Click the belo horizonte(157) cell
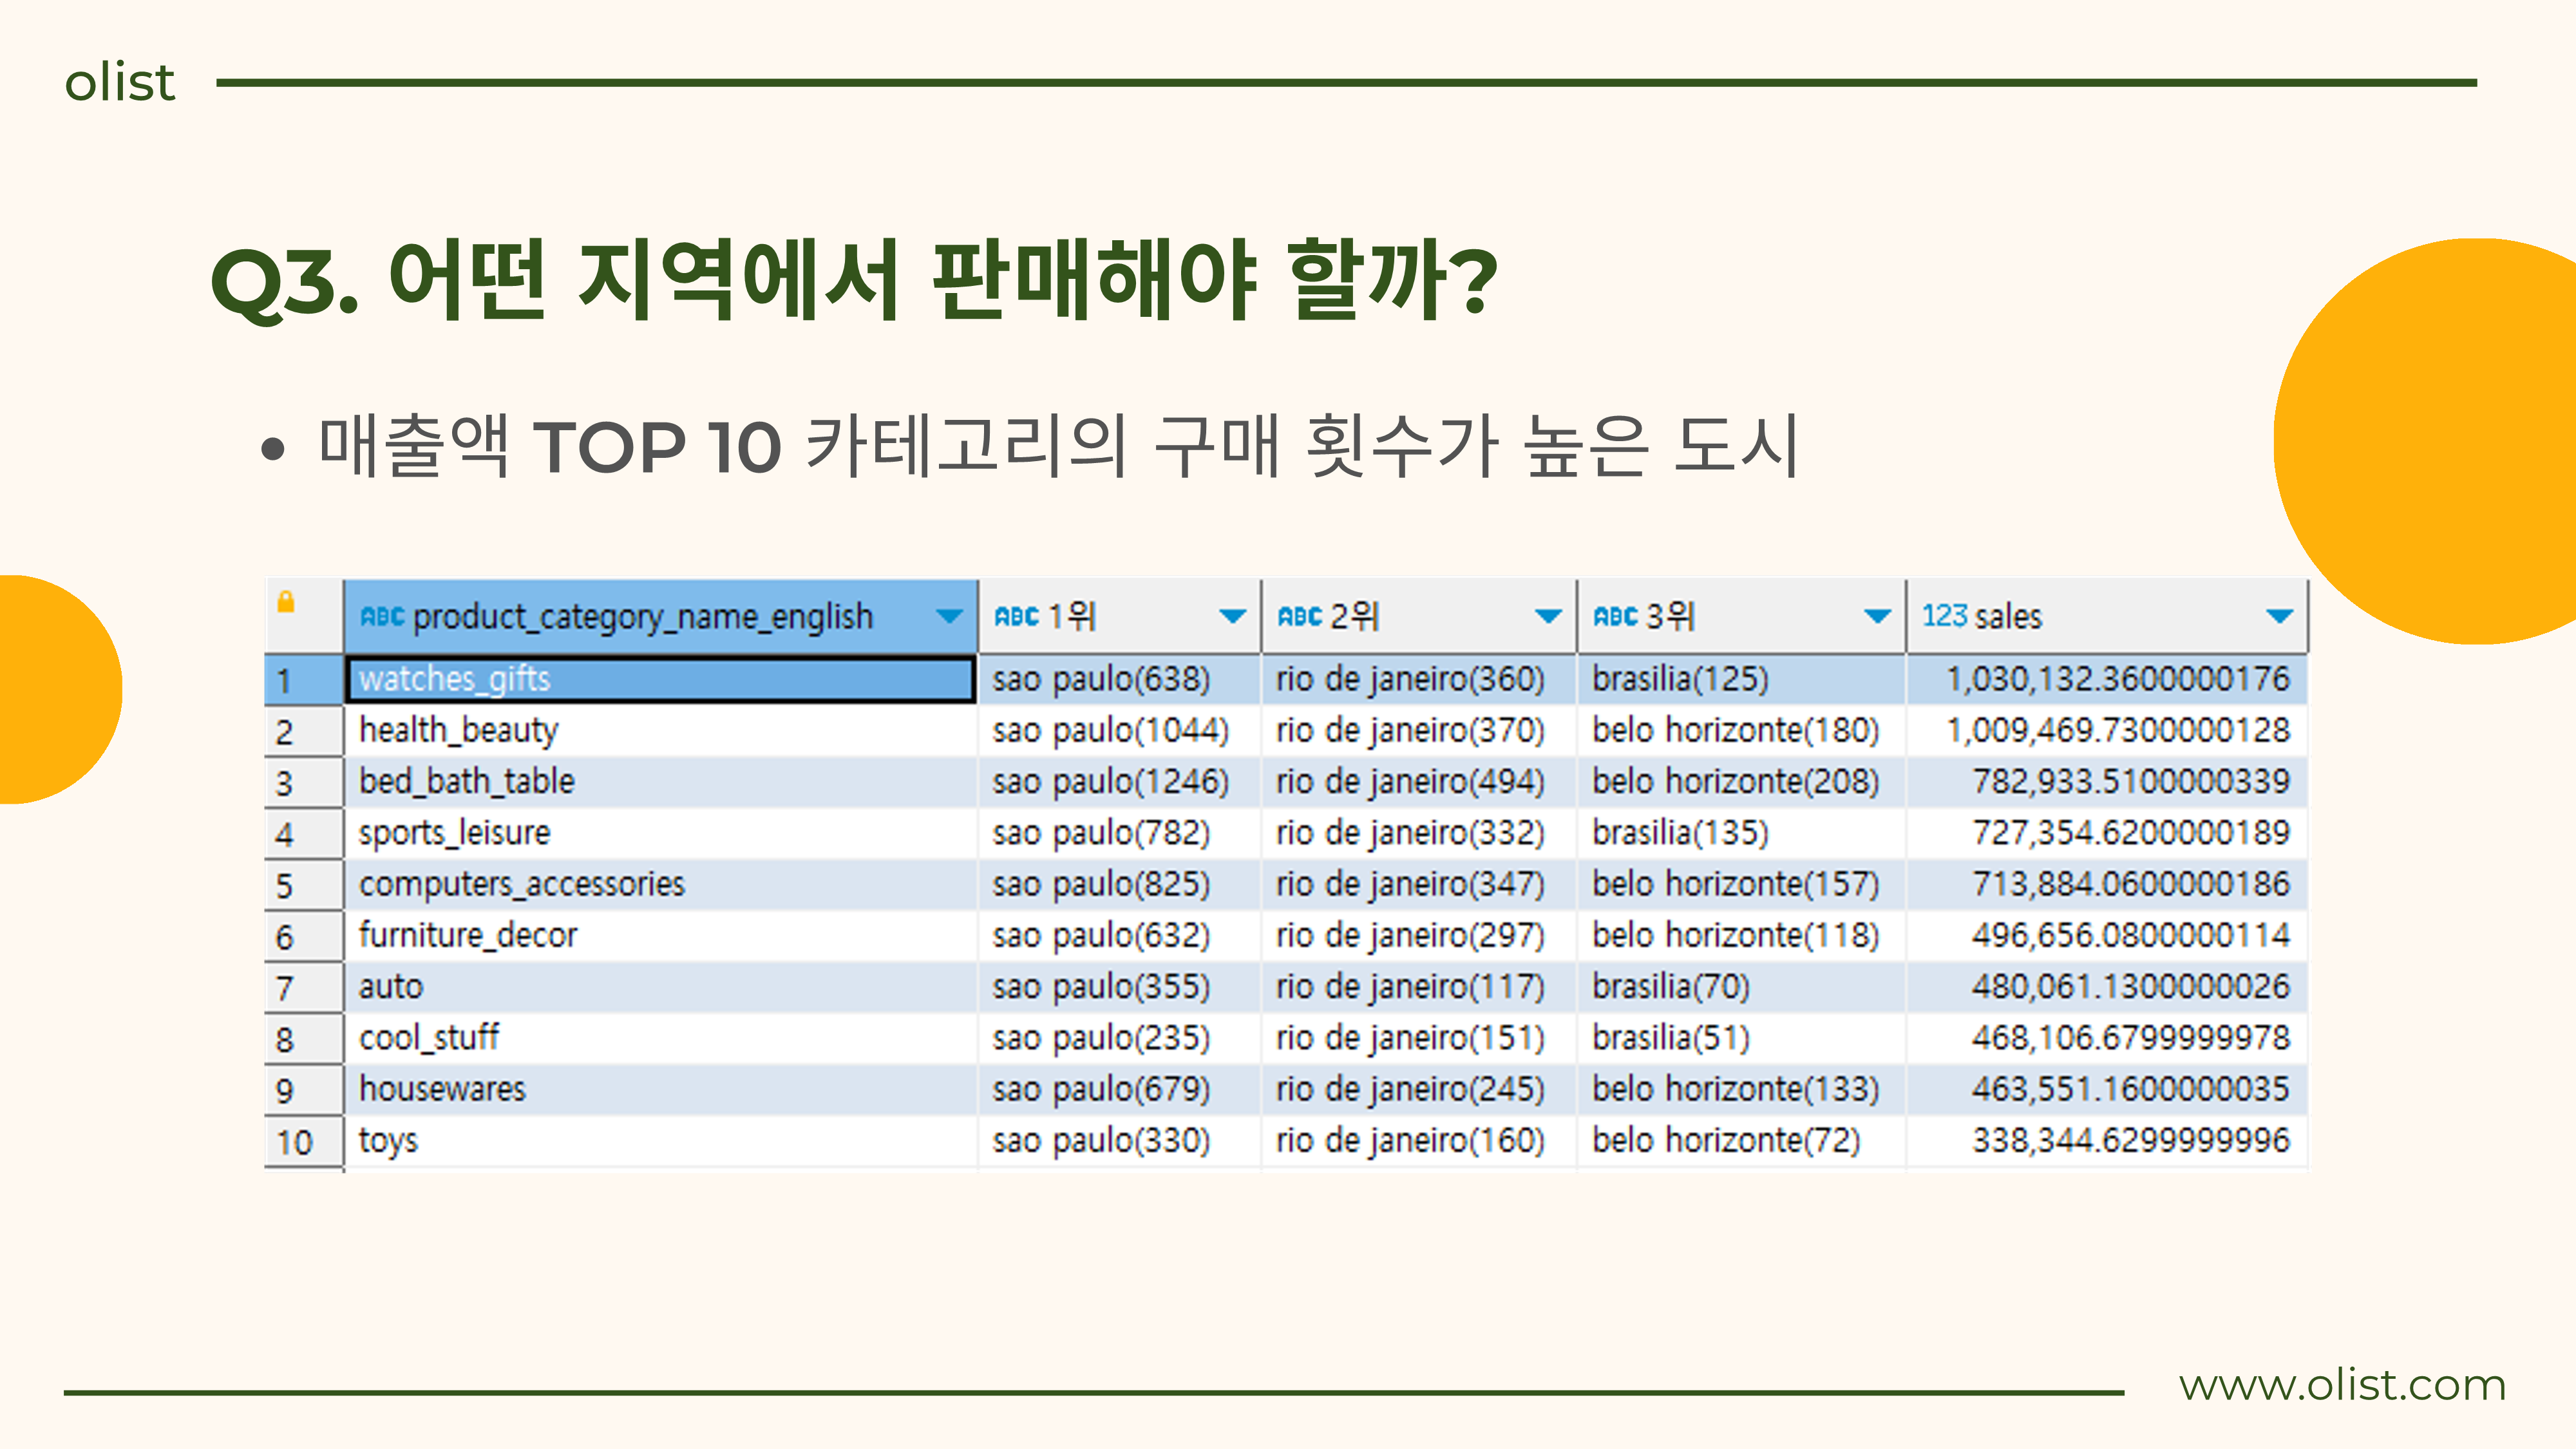Screen dimensions: 2576x1449 1741,884
